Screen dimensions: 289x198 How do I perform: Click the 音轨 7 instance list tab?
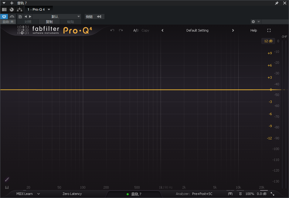point(134,194)
